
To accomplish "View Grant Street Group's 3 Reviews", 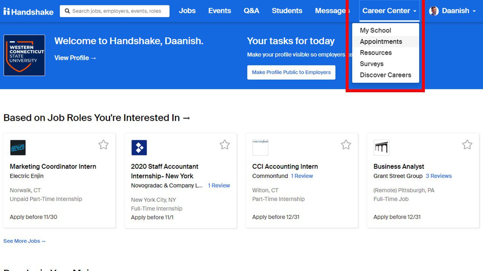I will [438, 176].
